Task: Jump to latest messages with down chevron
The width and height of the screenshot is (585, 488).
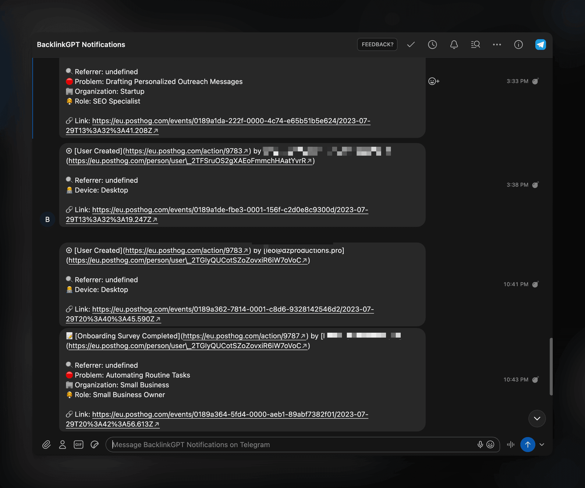Action: click(x=537, y=418)
